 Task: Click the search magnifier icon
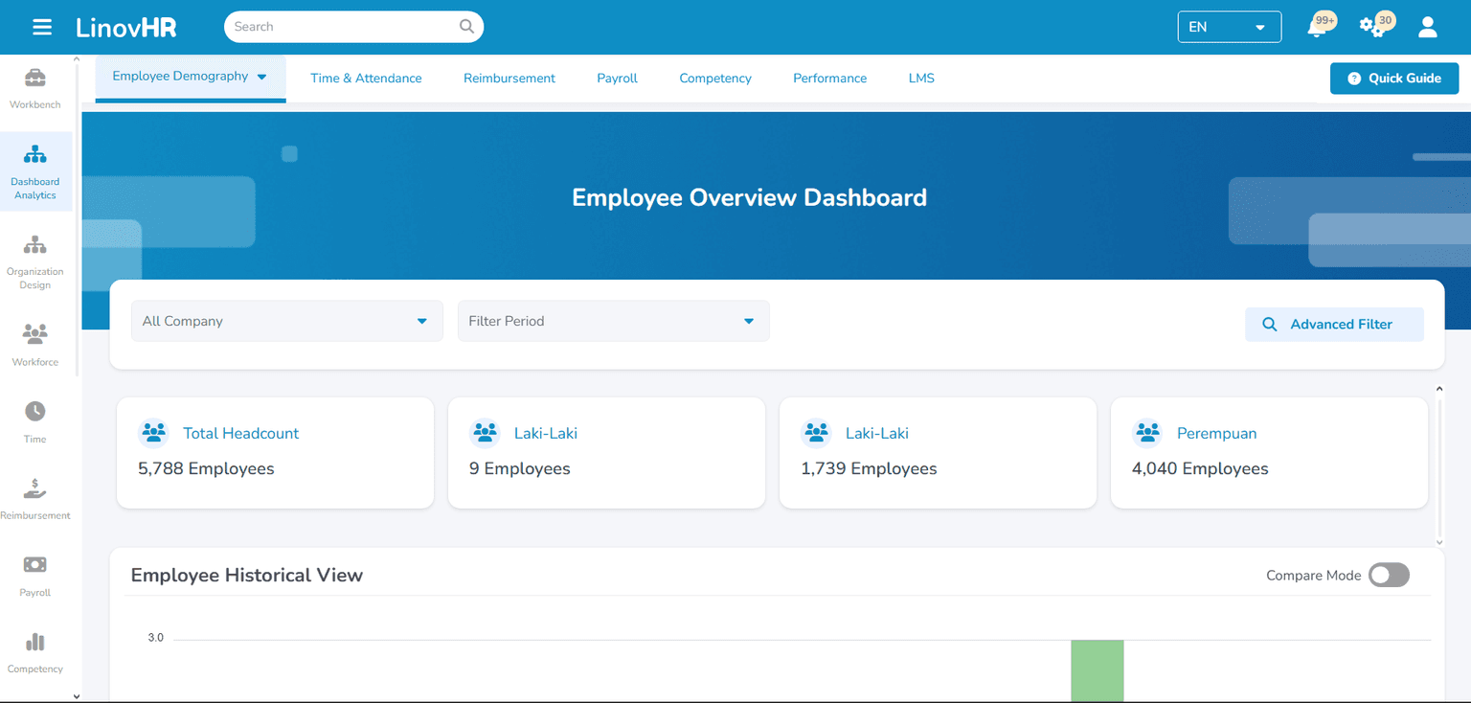coord(466,27)
